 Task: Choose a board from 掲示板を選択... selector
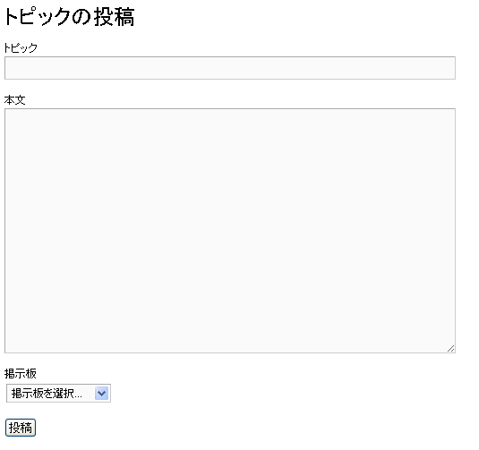tap(58, 394)
